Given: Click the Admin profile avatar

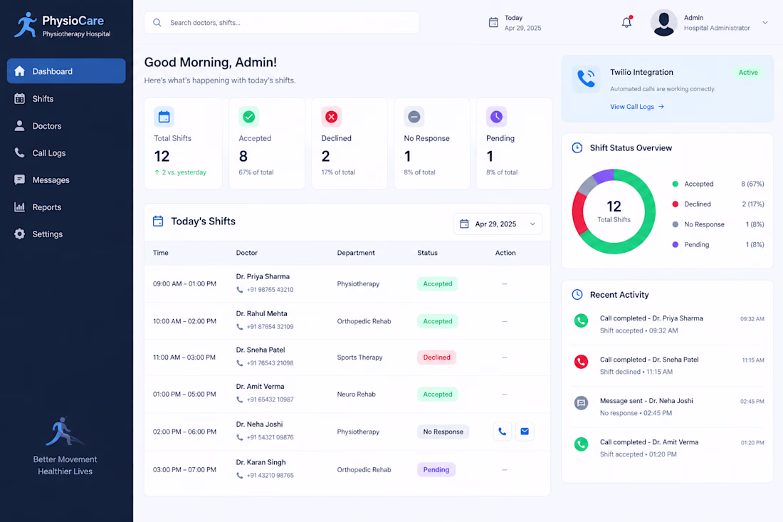Looking at the screenshot, I should point(663,23).
